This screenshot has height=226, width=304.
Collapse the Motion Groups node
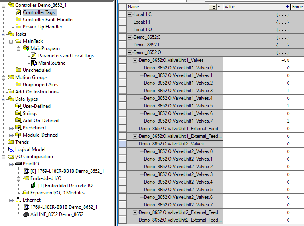pos(3,78)
